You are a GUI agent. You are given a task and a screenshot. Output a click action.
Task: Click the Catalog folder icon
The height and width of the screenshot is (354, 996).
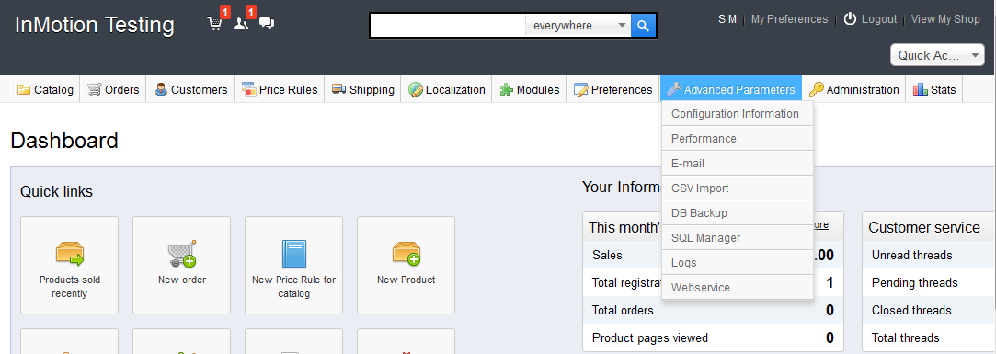(x=24, y=89)
